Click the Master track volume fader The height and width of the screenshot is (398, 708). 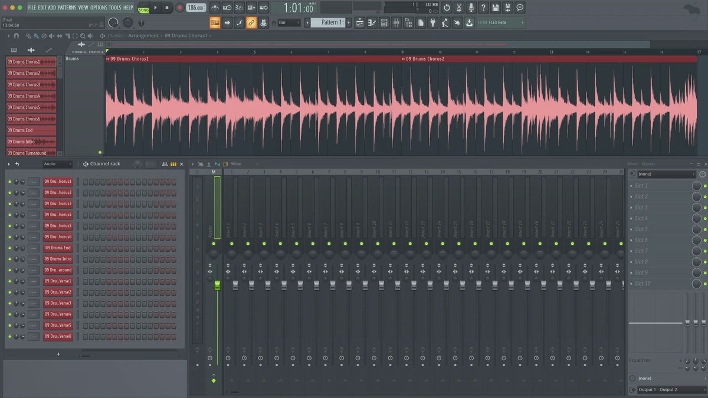click(x=217, y=285)
